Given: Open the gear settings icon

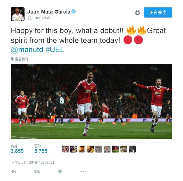Looking at the screenshot, I should [x=137, y=13].
